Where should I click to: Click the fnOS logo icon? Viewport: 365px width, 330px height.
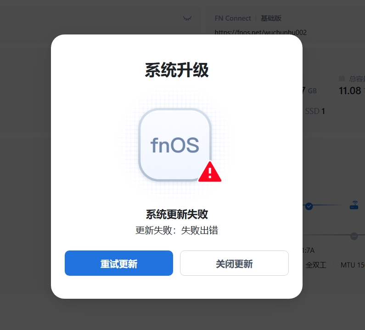tap(175, 145)
